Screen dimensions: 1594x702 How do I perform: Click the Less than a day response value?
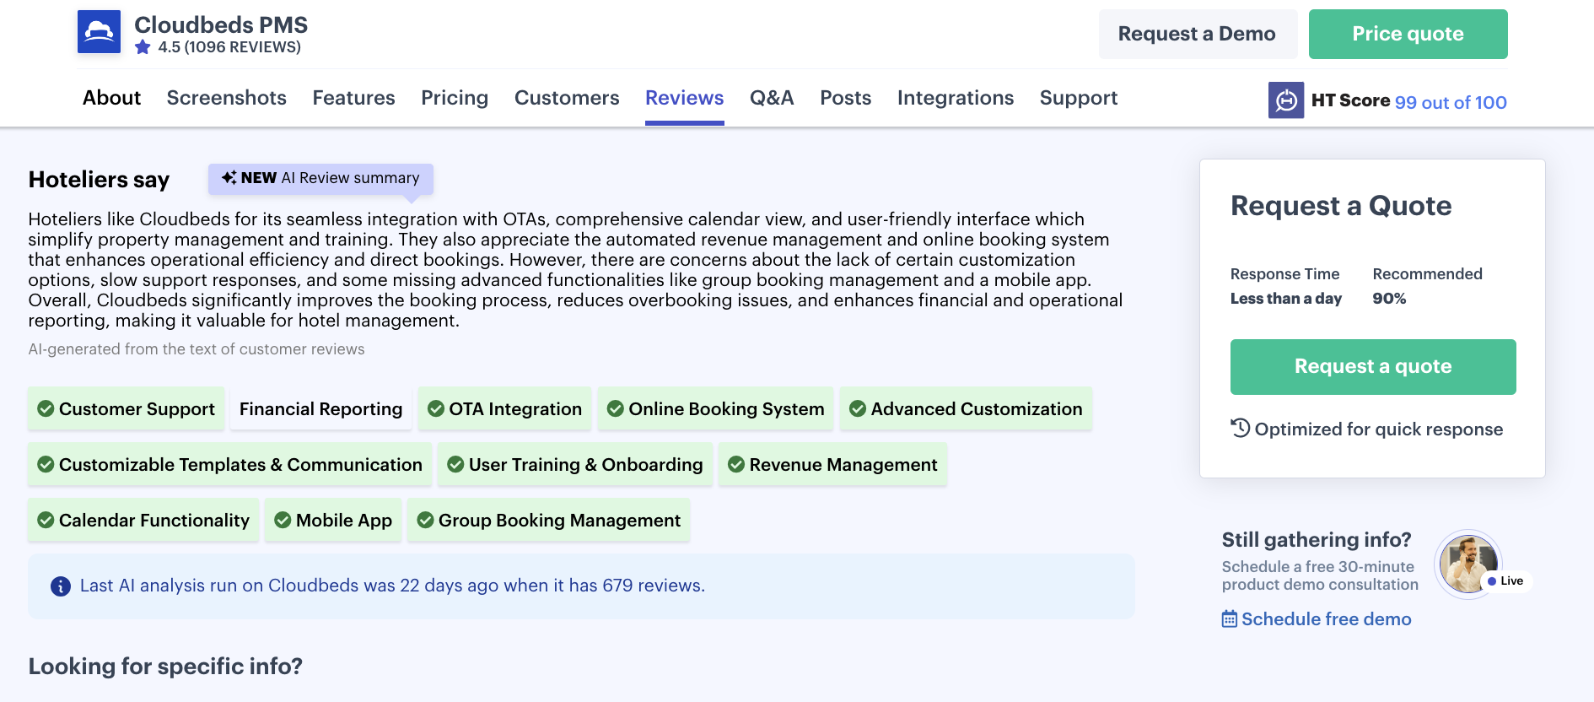(x=1286, y=299)
